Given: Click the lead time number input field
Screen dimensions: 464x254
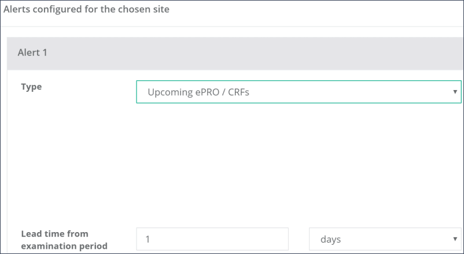Looking at the screenshot, I should pyautogui.click(x=212, y=239).
